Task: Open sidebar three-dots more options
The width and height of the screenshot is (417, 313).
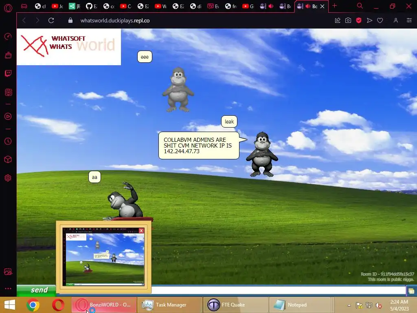Action: click(8, 288)
